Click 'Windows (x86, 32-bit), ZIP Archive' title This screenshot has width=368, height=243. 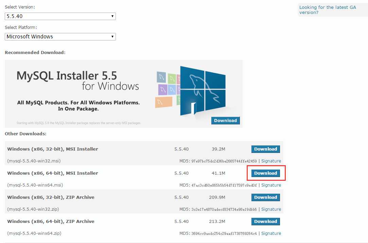tap(51, 197)
